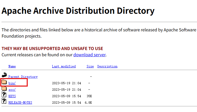
Task: Click the src folder icon
Action: (4, 89)
